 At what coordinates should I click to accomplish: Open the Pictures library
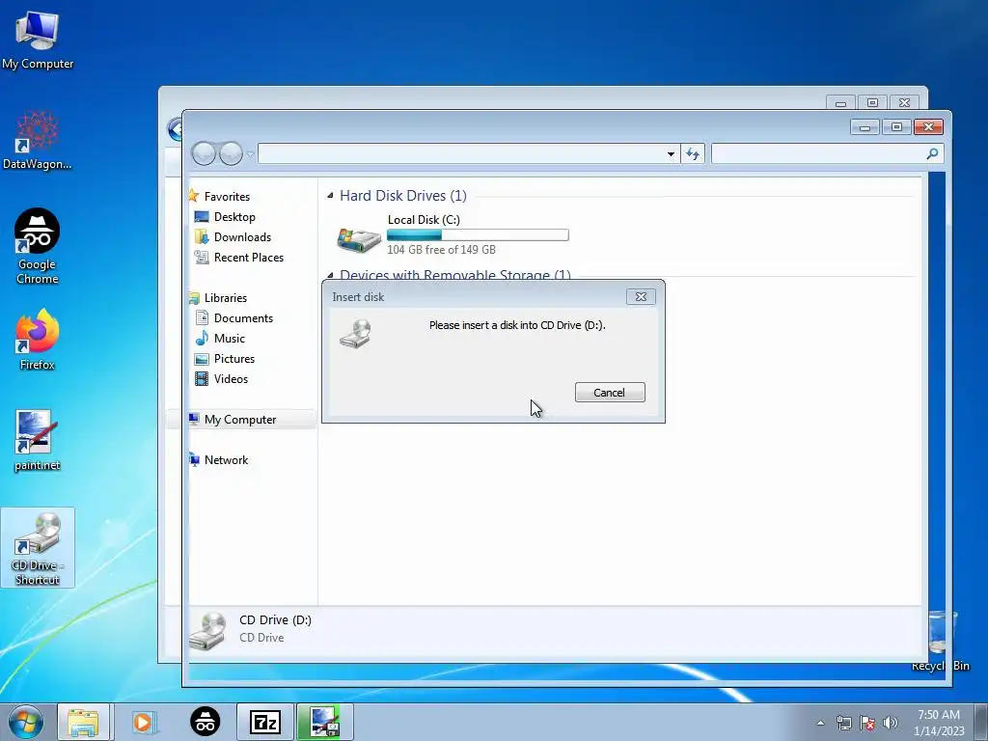(234, 359)
